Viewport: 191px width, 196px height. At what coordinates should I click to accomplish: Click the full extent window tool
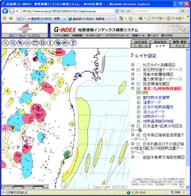point(35,43)
